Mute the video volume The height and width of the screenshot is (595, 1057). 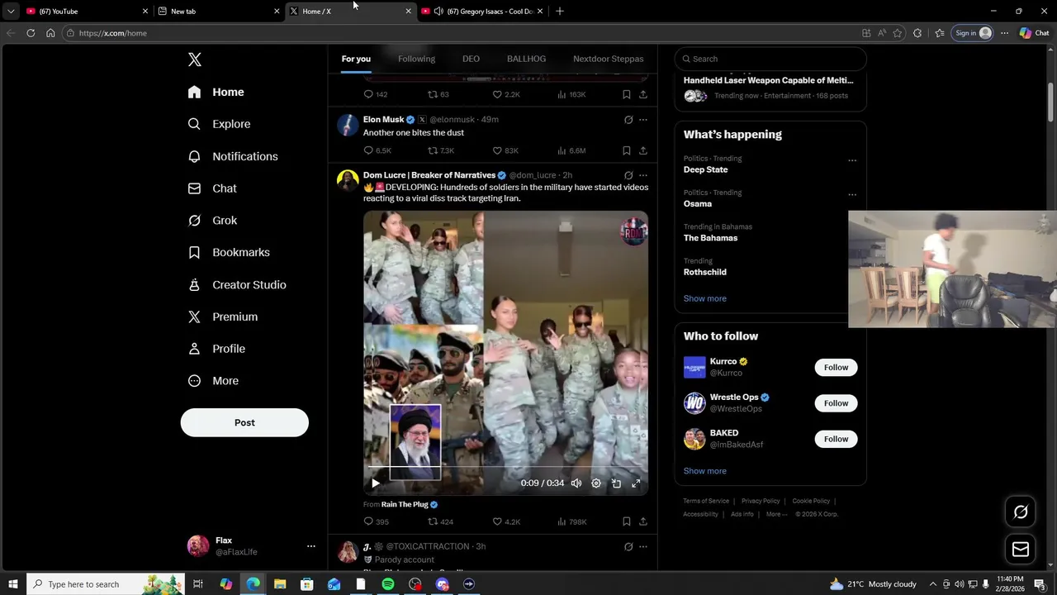[576, 483]
